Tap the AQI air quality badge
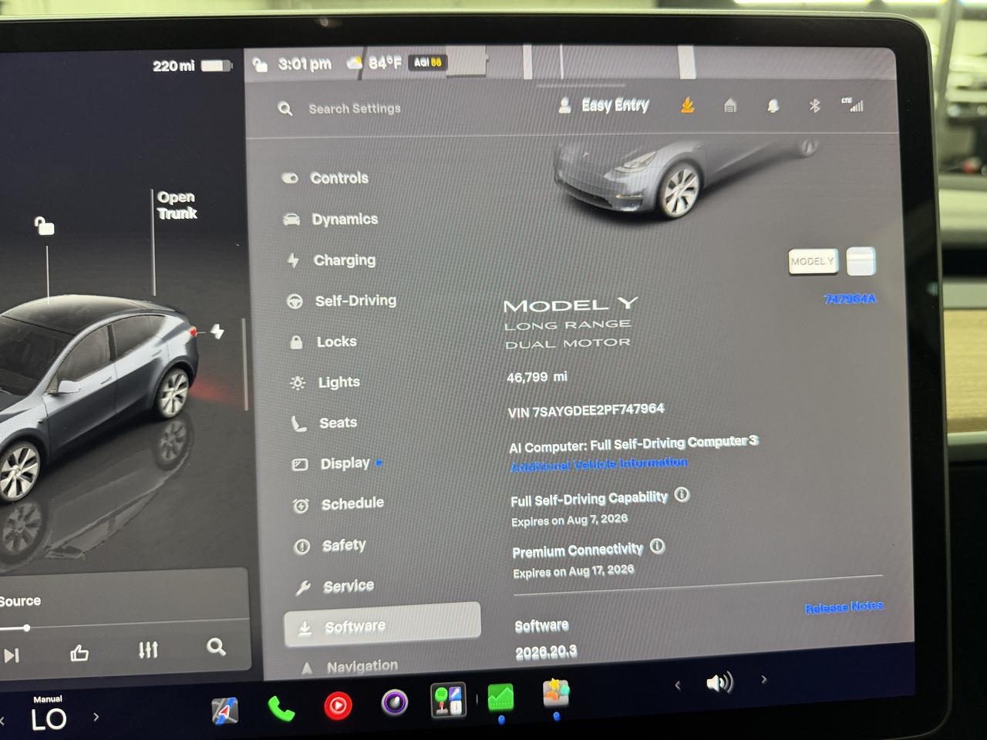The height and width of the screenshot is (740, 987). [x=427, y=62]
